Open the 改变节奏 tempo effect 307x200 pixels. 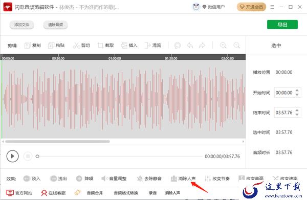tap(217, 179)
